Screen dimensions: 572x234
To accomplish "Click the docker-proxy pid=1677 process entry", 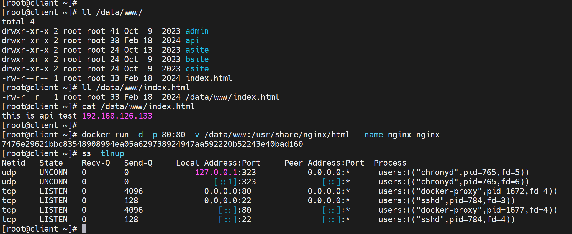I will click(468, 210).
